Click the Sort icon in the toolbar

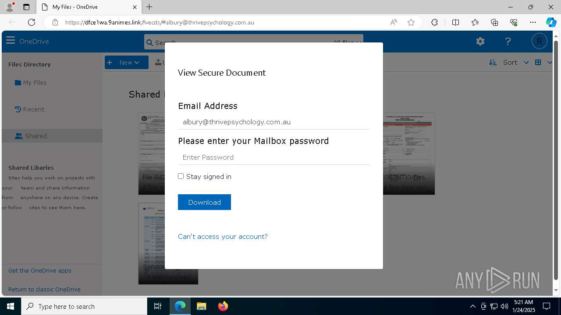point(493,63)
